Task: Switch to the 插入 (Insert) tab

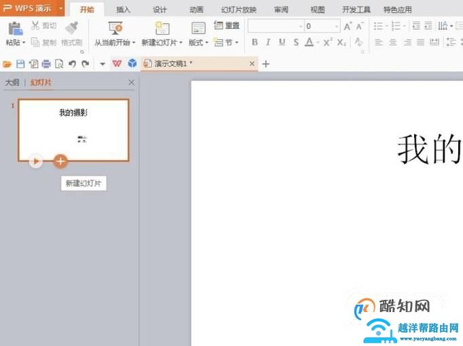Action: 123,9
